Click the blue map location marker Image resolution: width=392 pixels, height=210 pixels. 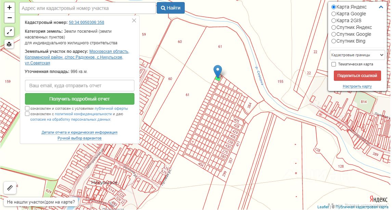tap(218, 71)
